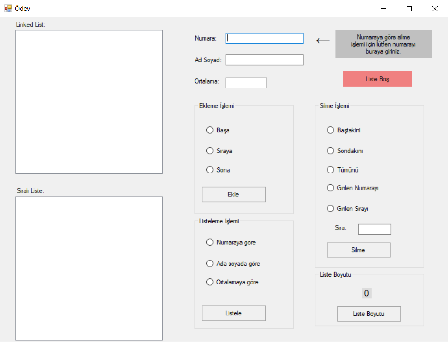This screenshot has width=448, height=342.
Task: Click the Silme button
Action: (359, 250)
